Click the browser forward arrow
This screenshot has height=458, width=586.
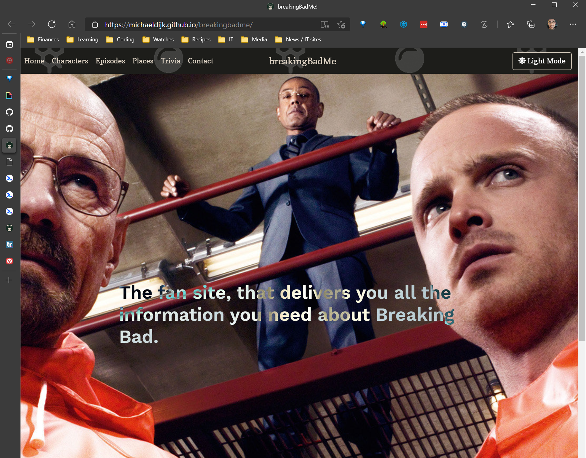point(32,24)
